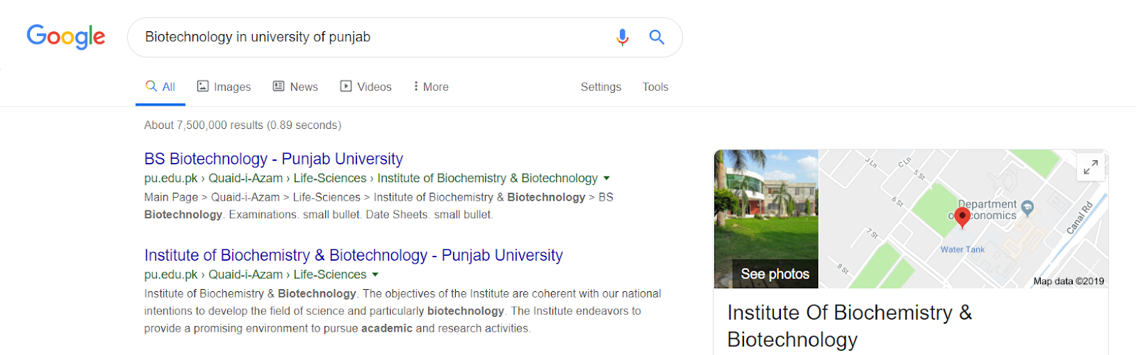Open Institute of Biochemistry & Biotechnology result
This screenshot has height=355, width=1136.
point(354,255)
